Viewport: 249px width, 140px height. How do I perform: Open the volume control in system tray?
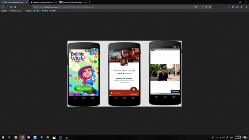223,137
